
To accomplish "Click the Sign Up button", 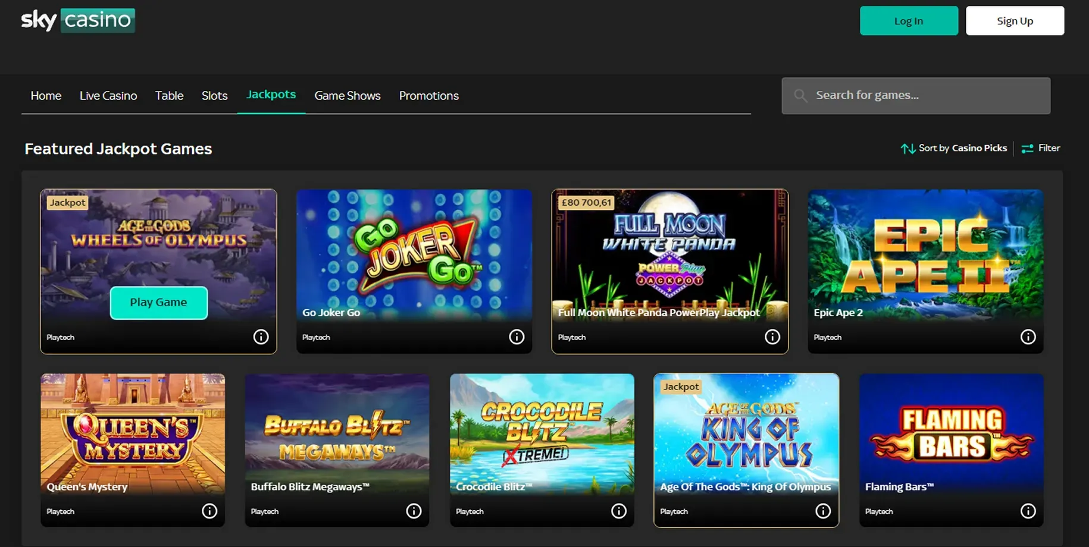I will (1015, 21).
